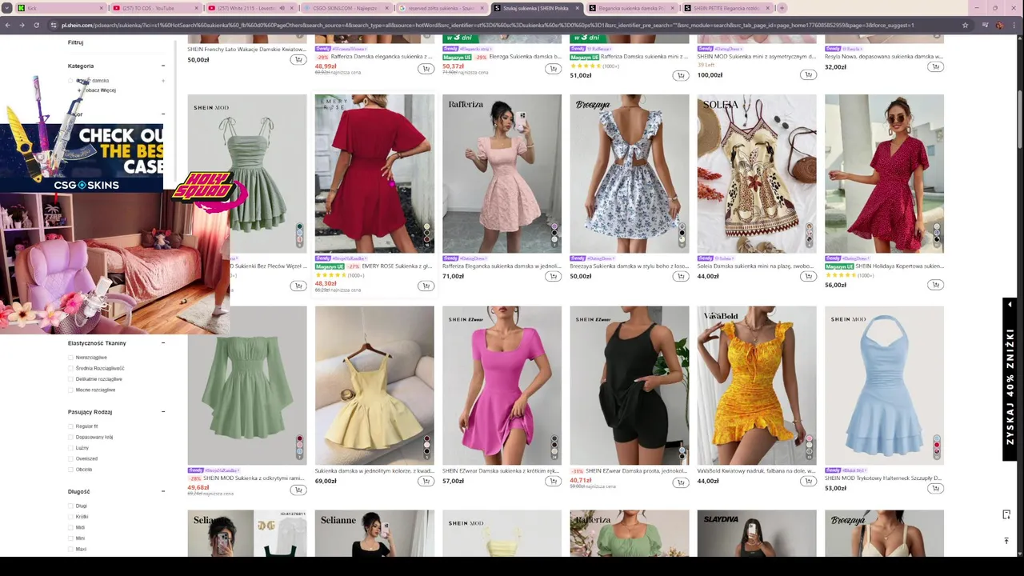
Task: Add the 71,00zł Rafferiza pink dress to cart
Action: 553,277
